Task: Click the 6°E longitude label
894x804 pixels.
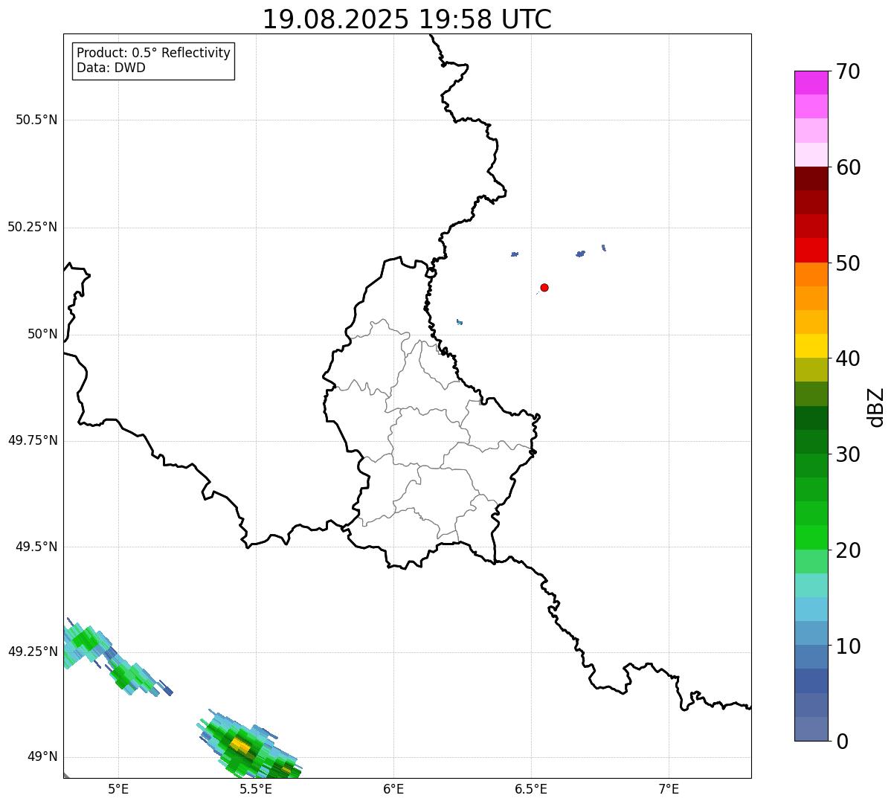Action: (393, 788)
